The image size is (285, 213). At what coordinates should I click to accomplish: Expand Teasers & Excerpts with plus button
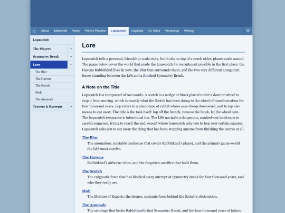point(71,107)
